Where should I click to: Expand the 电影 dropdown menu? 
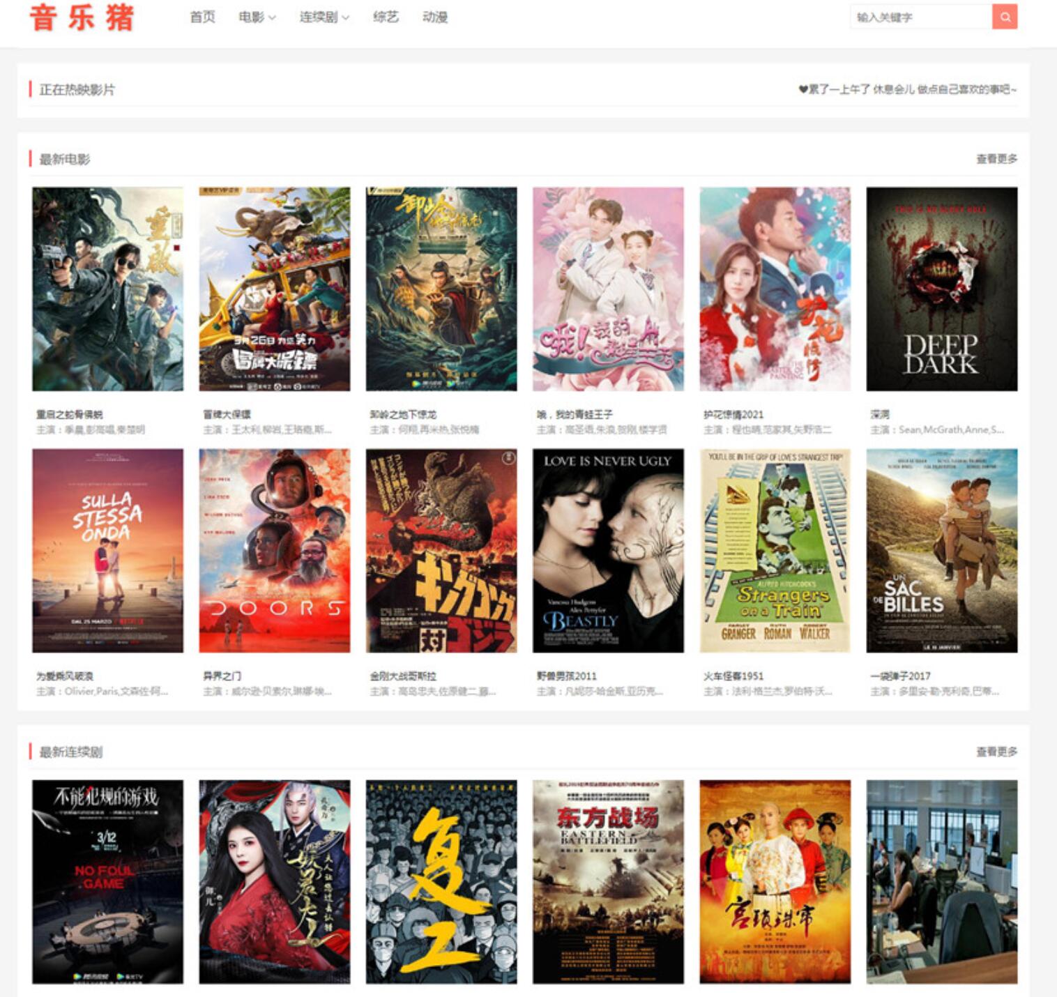point(257,17)
